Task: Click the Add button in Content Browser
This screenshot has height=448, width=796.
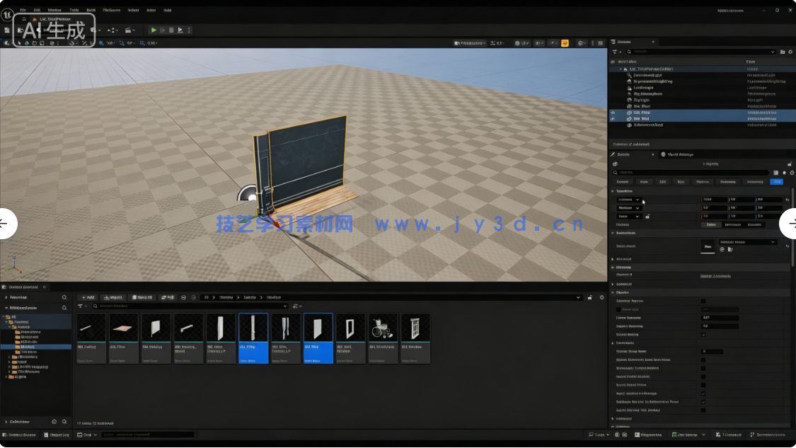Action: [x=88, y=297]
